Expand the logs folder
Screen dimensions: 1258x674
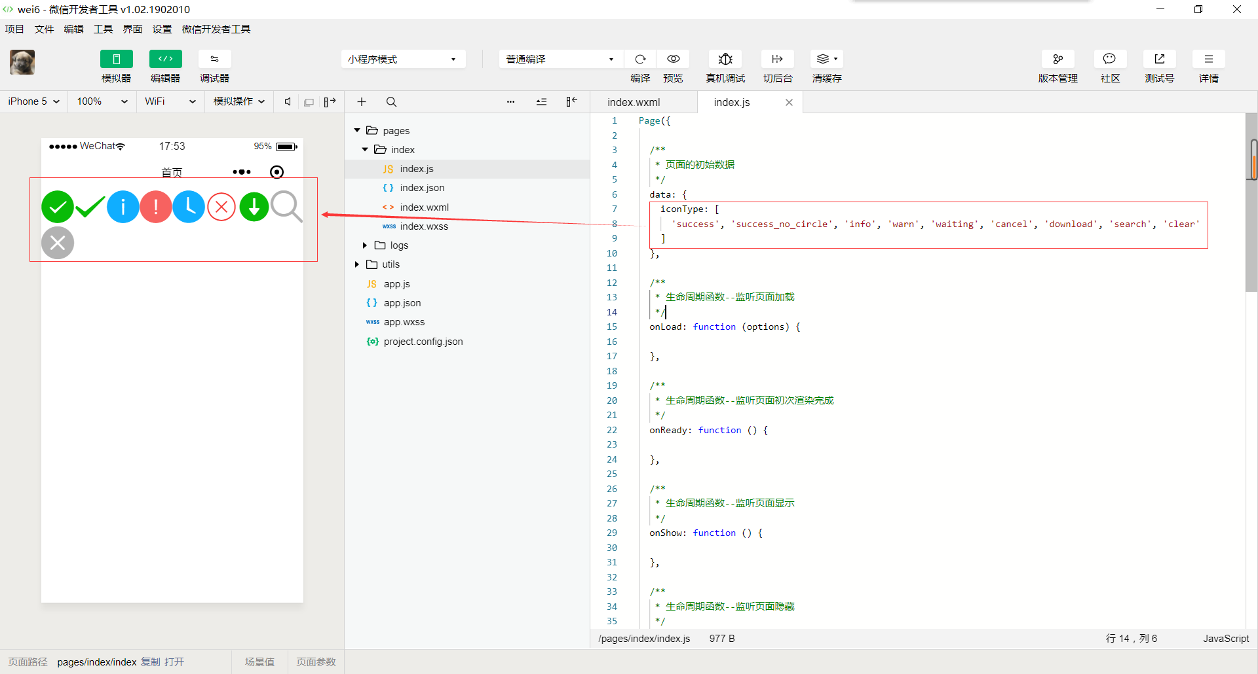(365, 245)
